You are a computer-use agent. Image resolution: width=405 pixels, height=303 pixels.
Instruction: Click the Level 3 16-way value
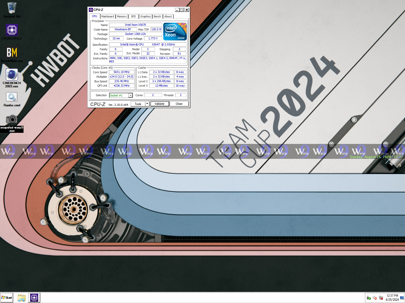point(180,86)
